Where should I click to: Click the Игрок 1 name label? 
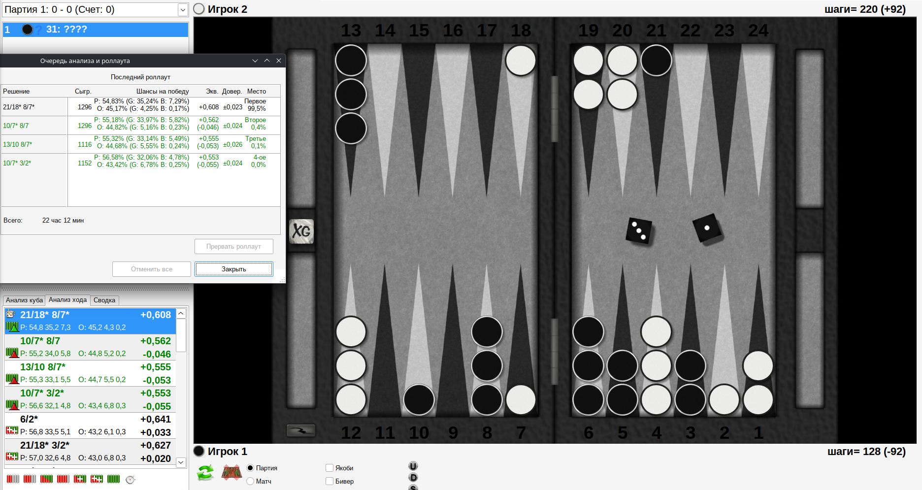[228, 452]
